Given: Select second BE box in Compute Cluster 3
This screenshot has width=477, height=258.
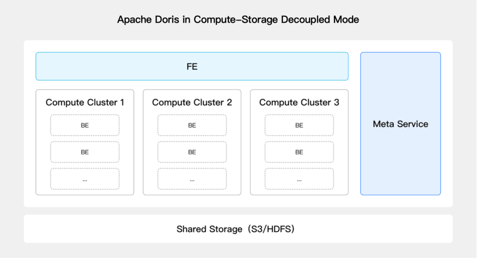Looking at the screenshot, I should pyautogui.click(x=299, y=152).
